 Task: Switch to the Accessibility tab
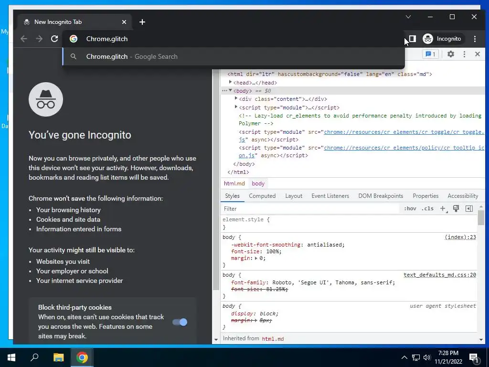[x=463, y=196]
